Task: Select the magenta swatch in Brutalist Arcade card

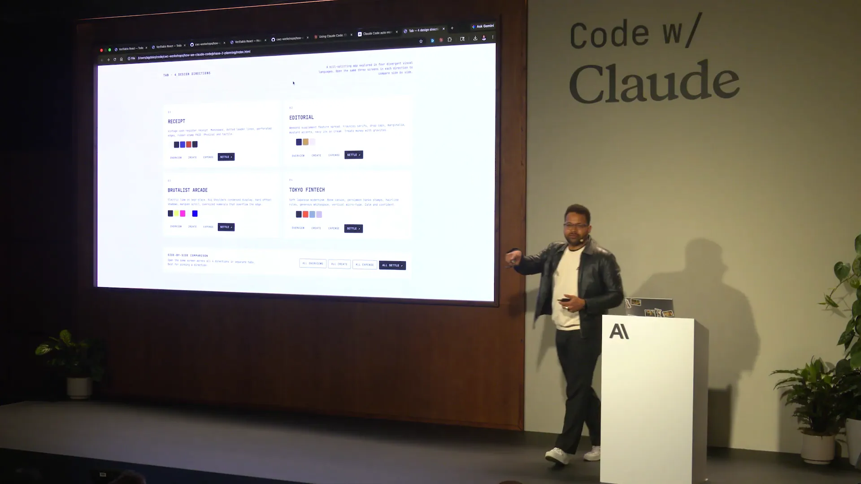Action: 183,213
